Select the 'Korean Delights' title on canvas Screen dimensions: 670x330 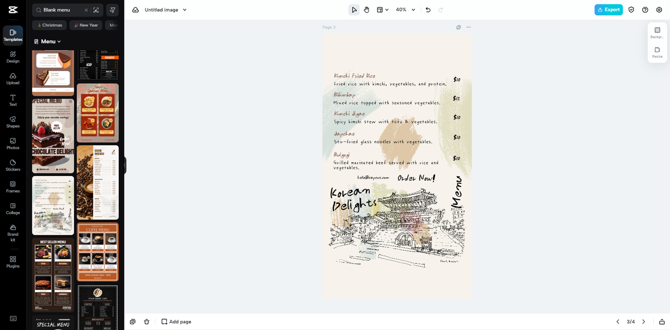[x=354, y=199]
